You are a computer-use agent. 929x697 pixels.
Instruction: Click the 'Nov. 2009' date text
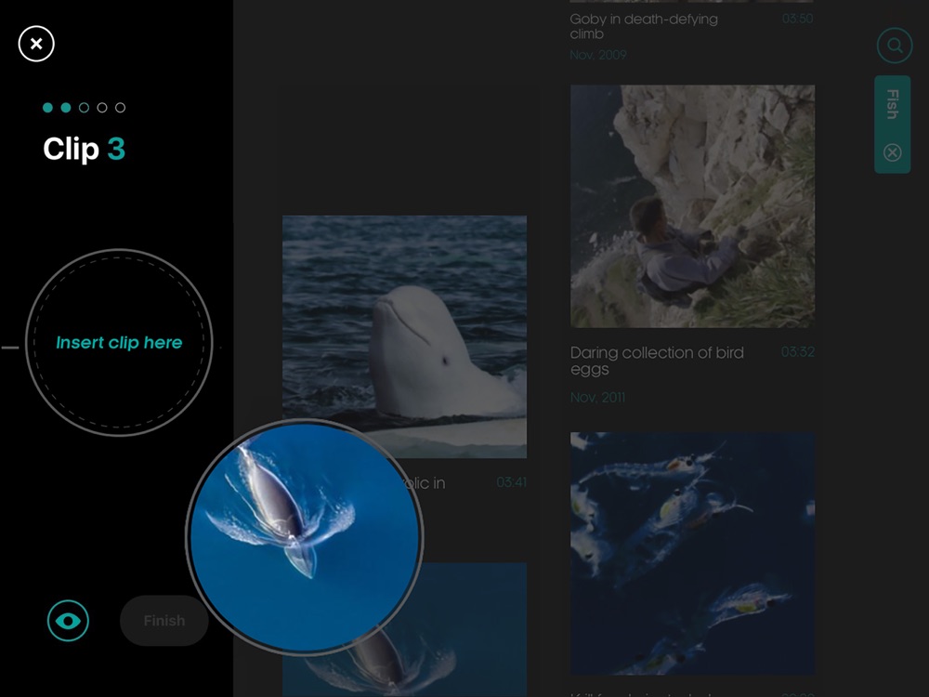point(598,55)
